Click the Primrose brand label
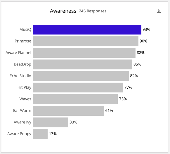The image size is (170, 154). tap(23, 41)
